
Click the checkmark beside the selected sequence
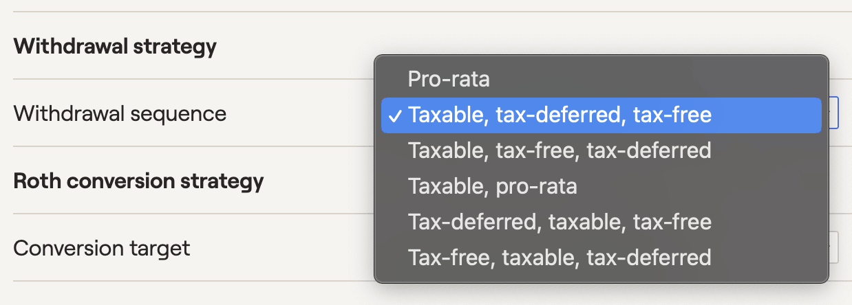coord(396,115)
